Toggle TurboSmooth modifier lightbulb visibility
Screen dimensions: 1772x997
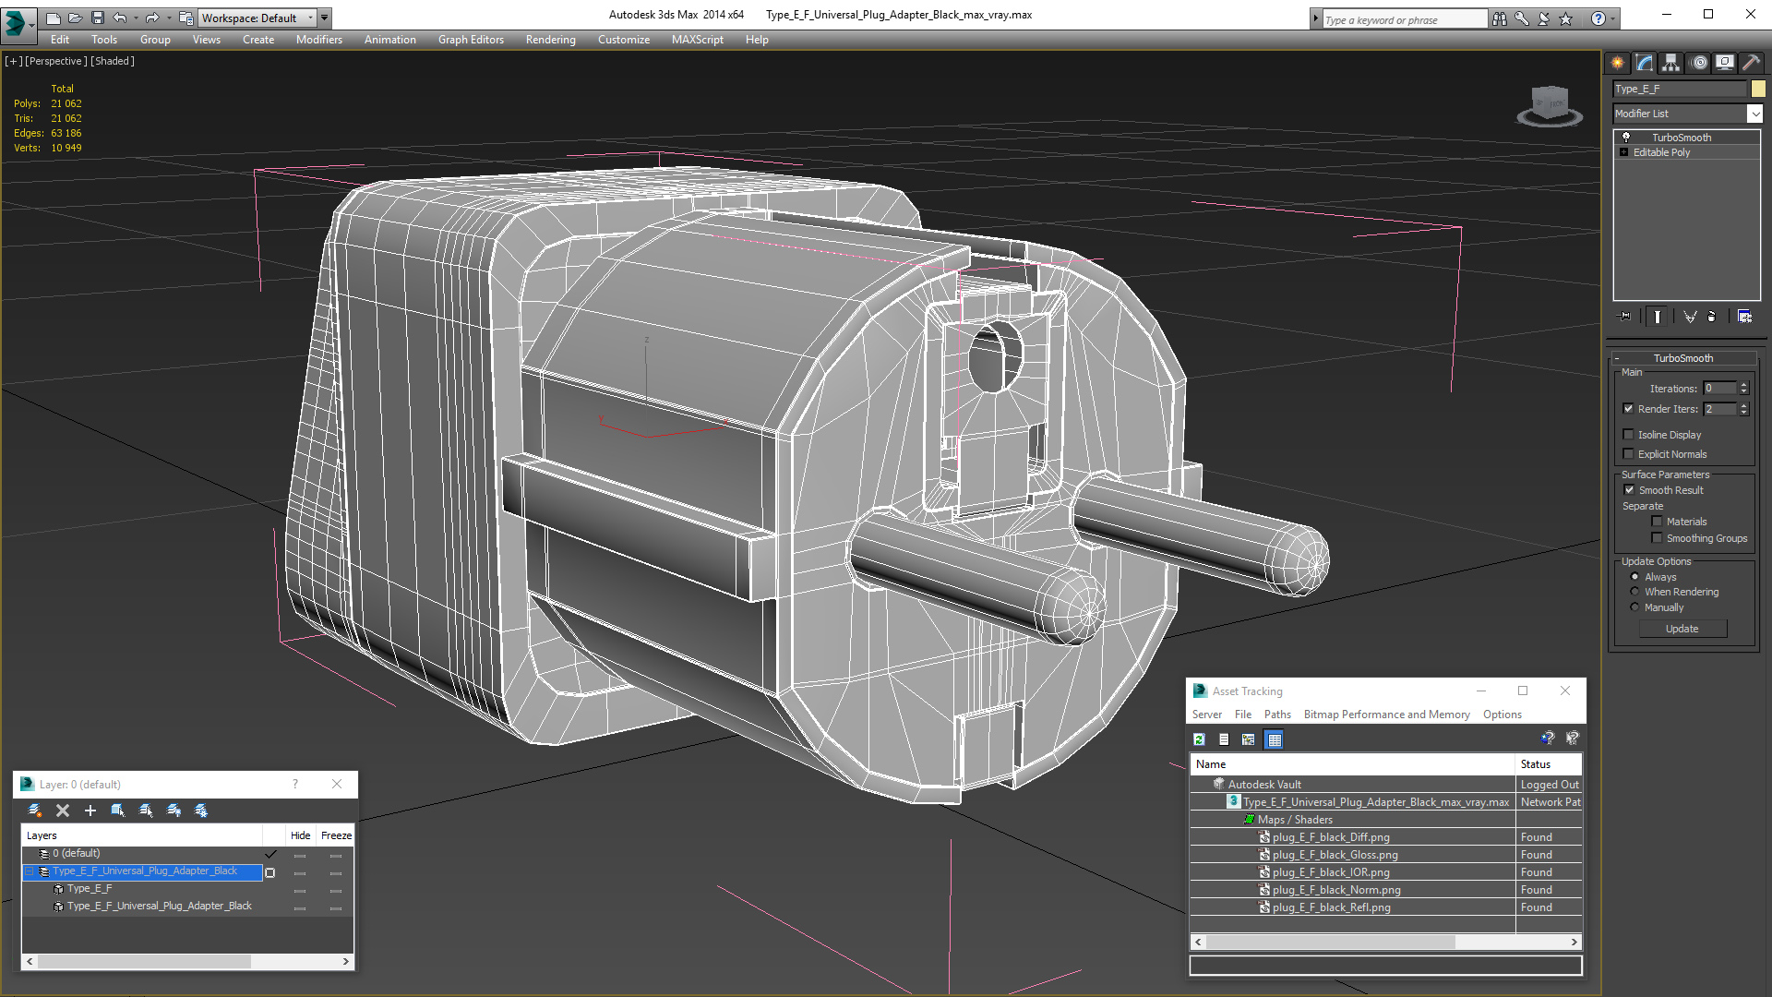[x=1626, y=137]
